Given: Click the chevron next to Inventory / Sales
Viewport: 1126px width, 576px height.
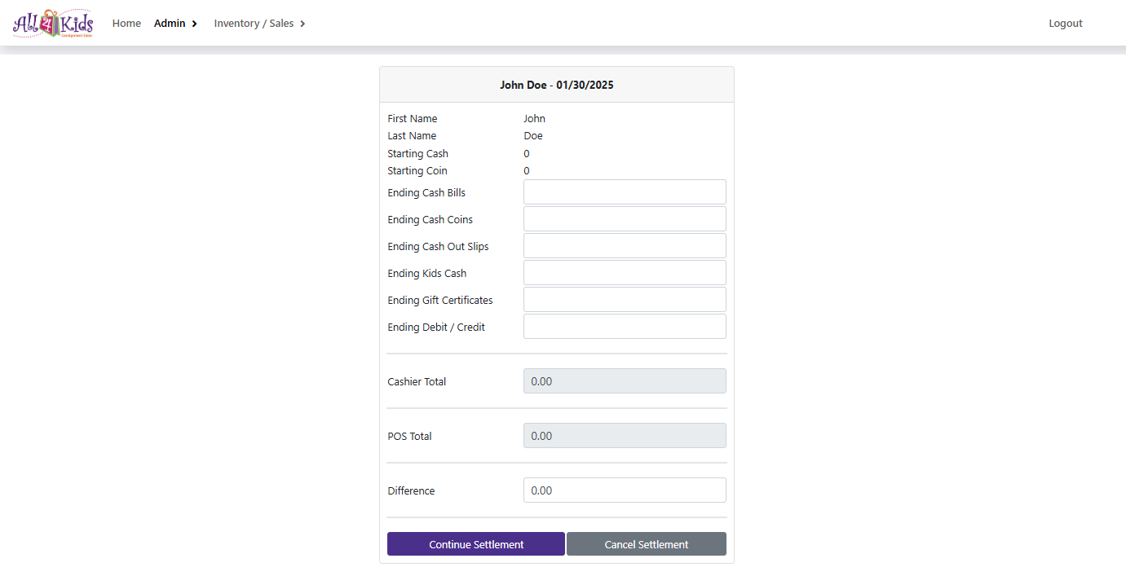Looking at the screenshot, I should [302, 24].
